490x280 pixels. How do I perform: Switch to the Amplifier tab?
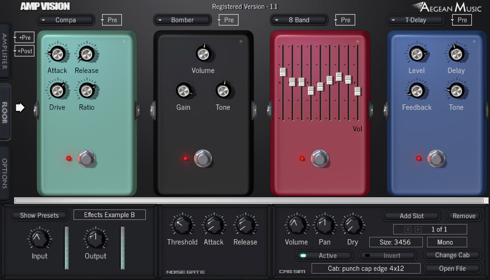5,51
